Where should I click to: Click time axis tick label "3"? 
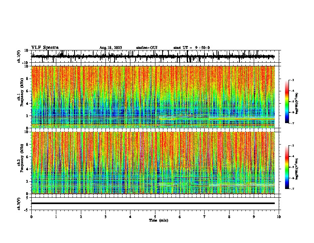pyautogui.click(x=105, y=217)
